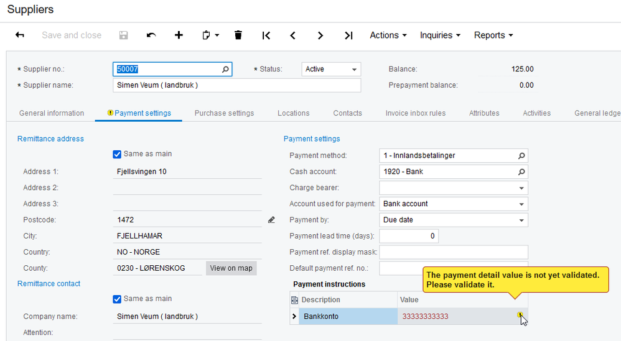The width and height of the screenshot is (621, 341).
Task: Open the clipboard dropdown arrow
Action: 217,35
